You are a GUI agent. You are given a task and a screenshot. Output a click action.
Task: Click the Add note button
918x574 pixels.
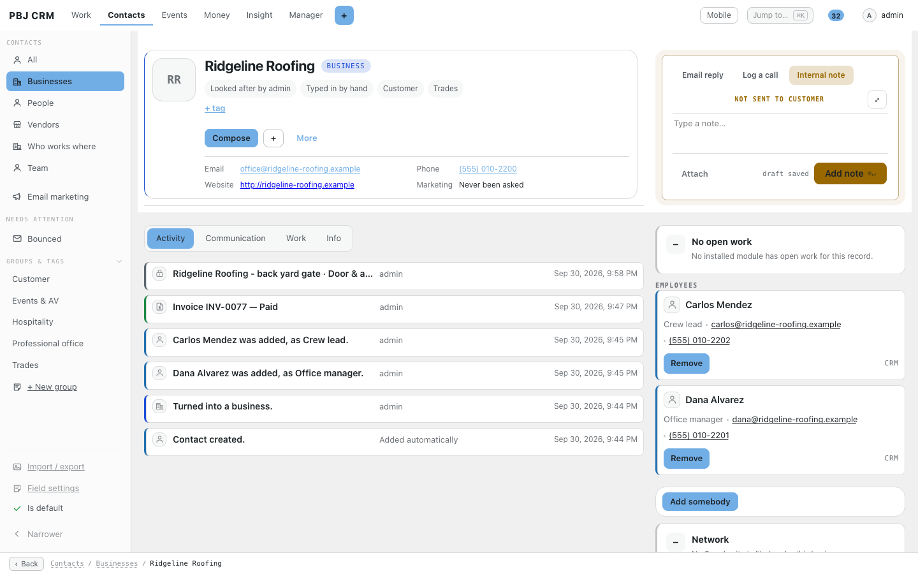[850, 173]
